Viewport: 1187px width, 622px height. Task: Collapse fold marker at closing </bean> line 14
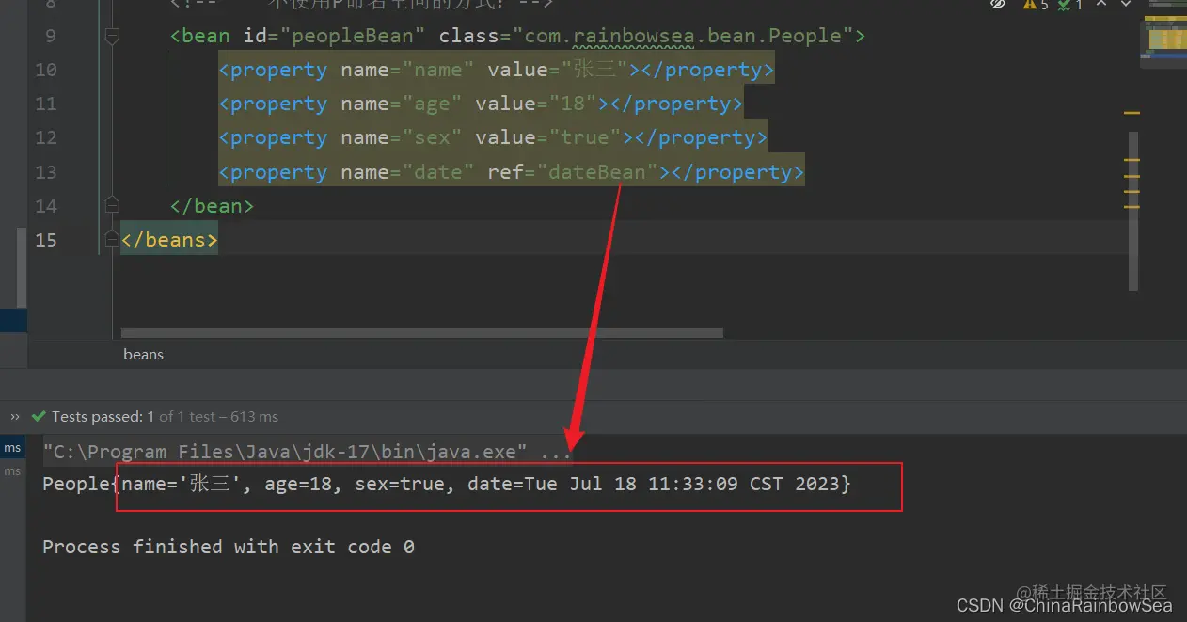[x=112, y=205]
